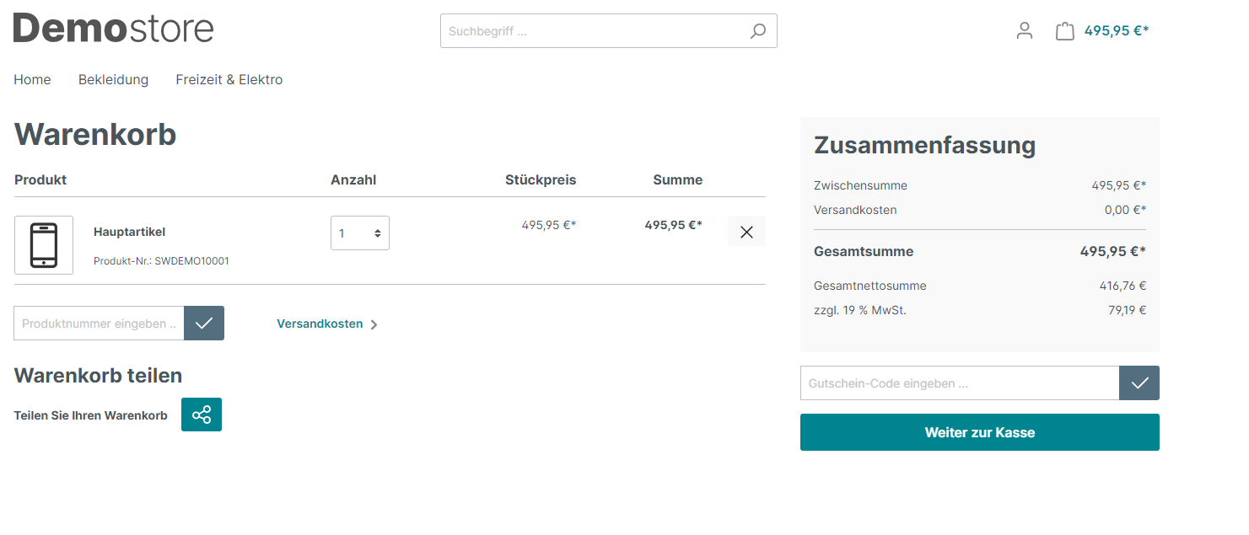
Task: Go to the Home menu item
Action: [x=32, y=80]
